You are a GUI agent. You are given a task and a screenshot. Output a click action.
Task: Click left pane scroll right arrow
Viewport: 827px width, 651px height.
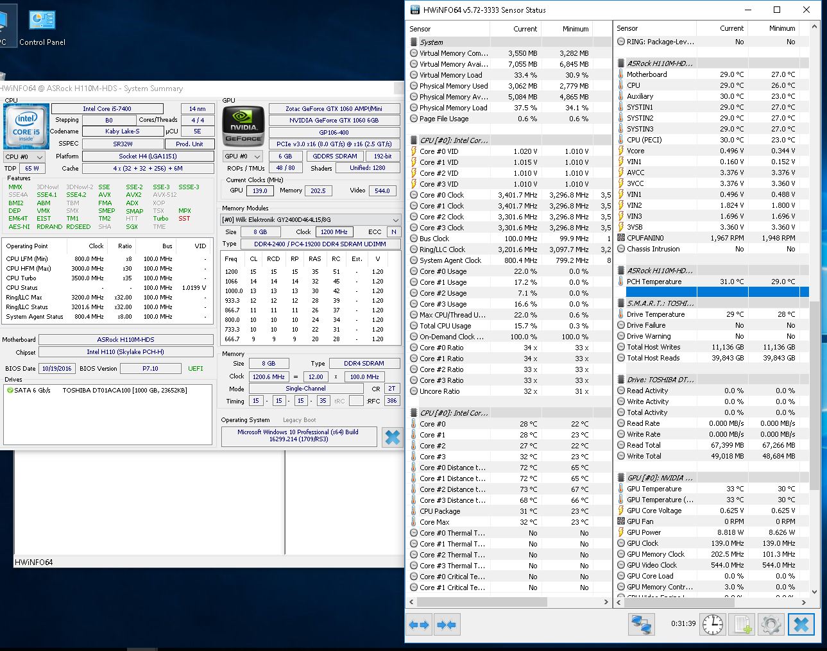pyautogui.click(x=606, y=602)
